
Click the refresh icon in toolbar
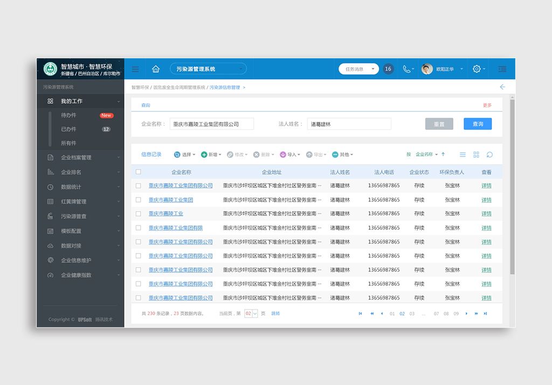[x=489, y=155]
